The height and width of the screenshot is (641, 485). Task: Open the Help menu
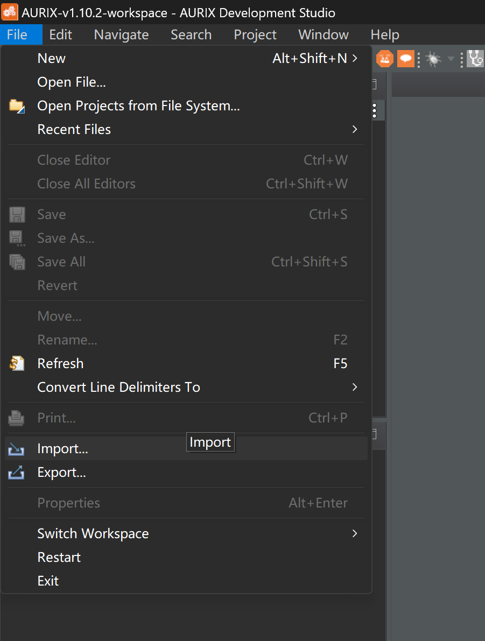pos(385,35)
